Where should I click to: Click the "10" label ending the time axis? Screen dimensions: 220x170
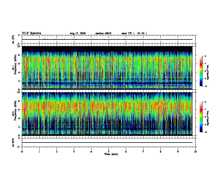coord(195,152)
